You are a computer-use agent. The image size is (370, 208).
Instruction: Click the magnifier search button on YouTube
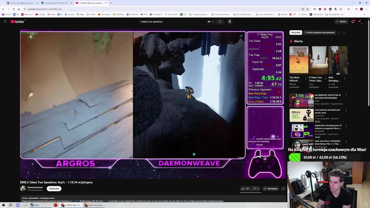coord(220,21)
